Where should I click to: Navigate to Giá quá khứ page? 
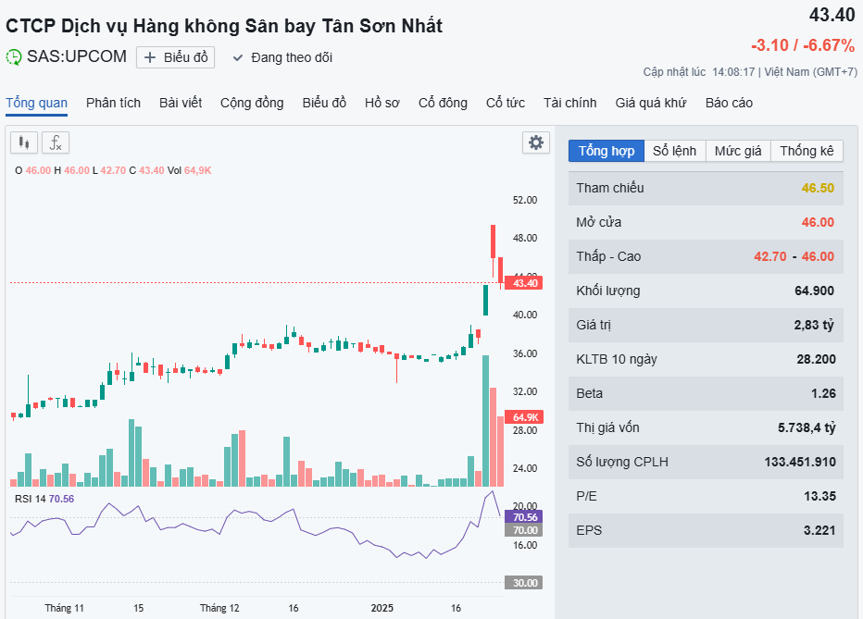(653, 103)
